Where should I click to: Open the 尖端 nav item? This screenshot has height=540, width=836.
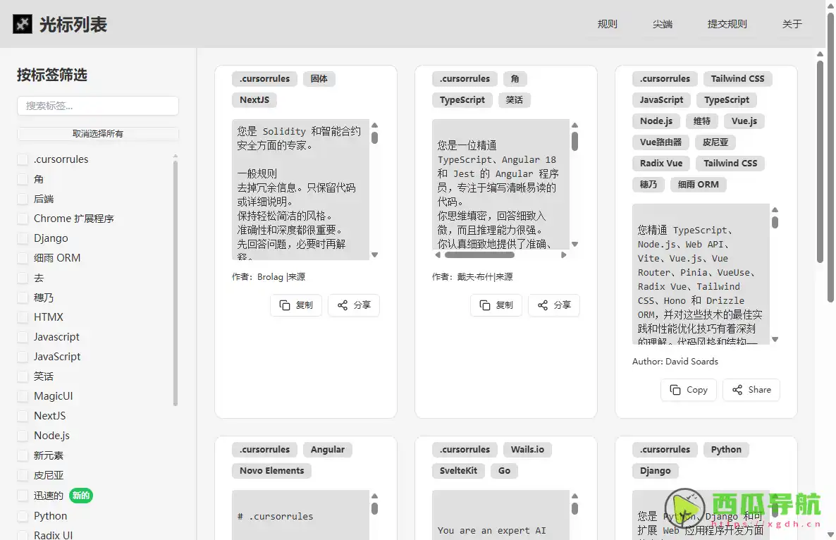coord(662,24)
